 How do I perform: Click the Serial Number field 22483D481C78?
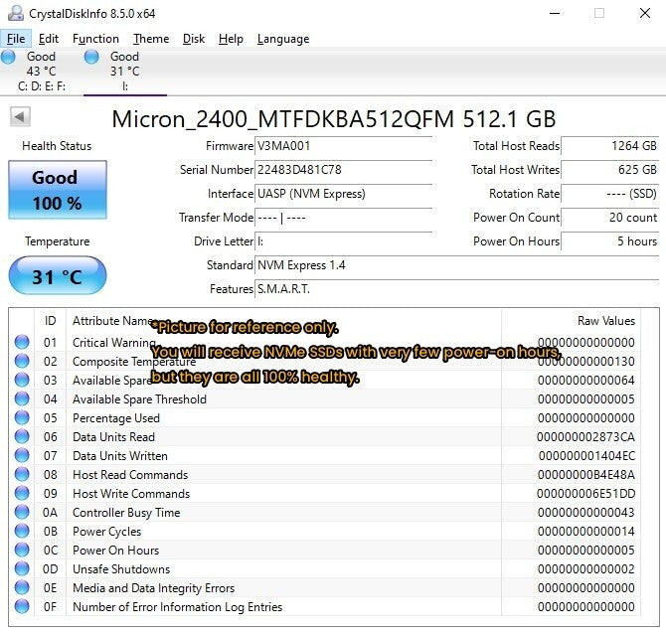(343, 170)
